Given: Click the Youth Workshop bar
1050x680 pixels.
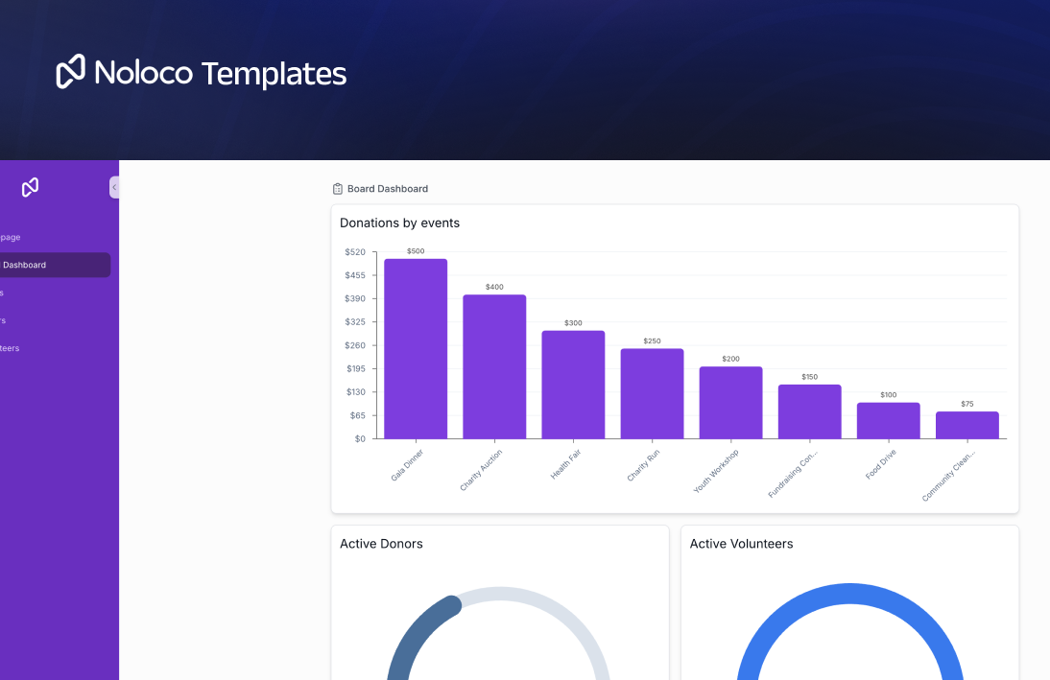Looking at the screenshot, I should [731, 403].
